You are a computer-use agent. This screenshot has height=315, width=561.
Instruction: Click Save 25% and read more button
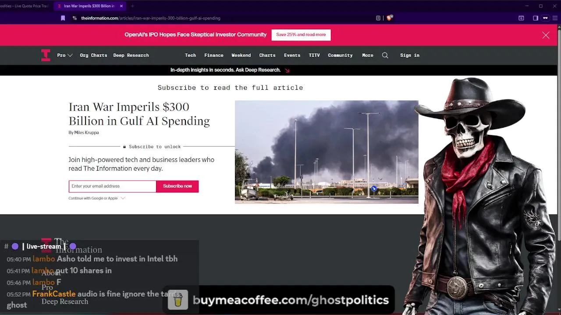tap(301, 35)
